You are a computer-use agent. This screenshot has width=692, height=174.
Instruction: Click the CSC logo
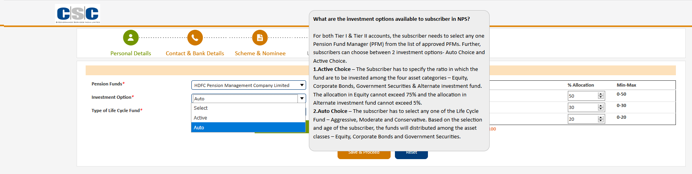coord(78,14)
